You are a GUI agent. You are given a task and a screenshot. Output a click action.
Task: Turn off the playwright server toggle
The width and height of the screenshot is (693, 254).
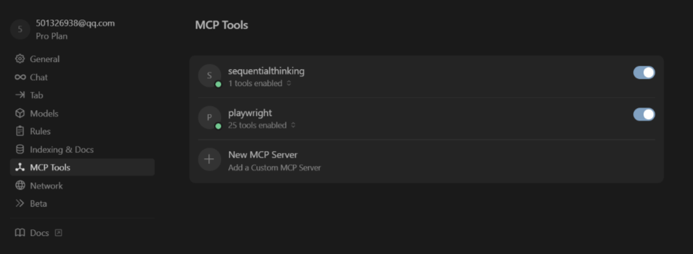[x=644, y=115]
